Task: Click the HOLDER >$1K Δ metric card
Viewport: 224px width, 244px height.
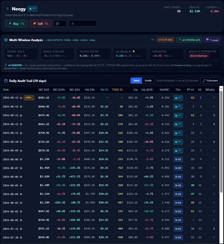Action: (x=21, y=54)
